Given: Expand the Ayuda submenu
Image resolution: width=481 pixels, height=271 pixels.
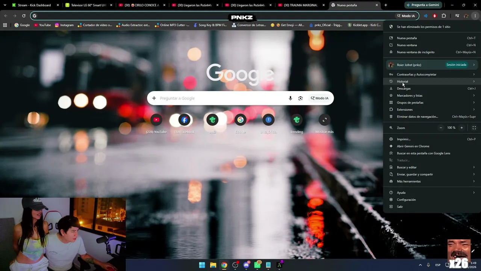Looking at the screenshot, I should [432, 193].
